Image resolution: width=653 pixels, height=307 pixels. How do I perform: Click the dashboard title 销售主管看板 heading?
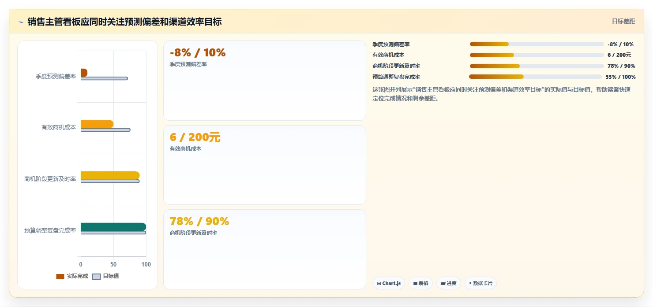tap(124, 22)
